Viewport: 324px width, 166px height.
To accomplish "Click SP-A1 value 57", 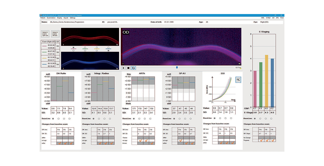I will (x=174, y=109).
